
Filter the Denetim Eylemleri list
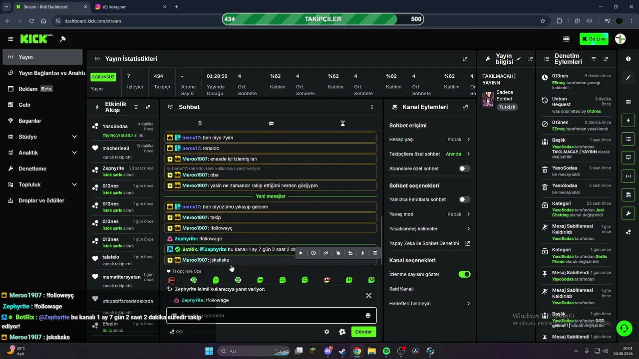(x=594, y=59)
